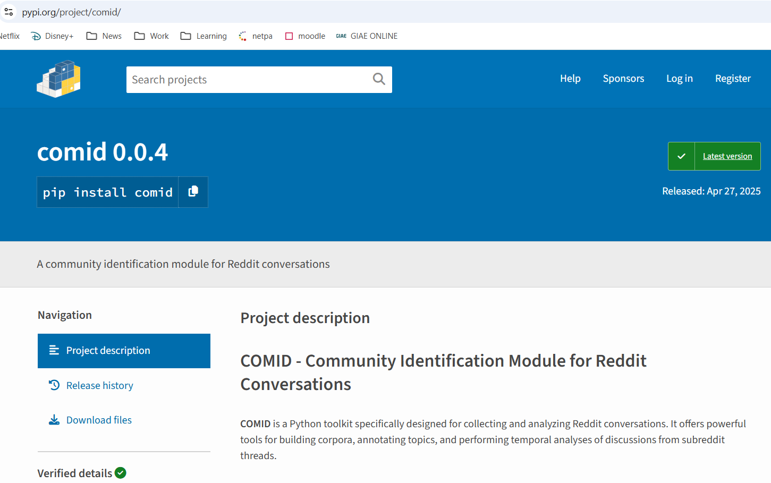
Task: Open the Sponsors page
Action: (623, 79)
